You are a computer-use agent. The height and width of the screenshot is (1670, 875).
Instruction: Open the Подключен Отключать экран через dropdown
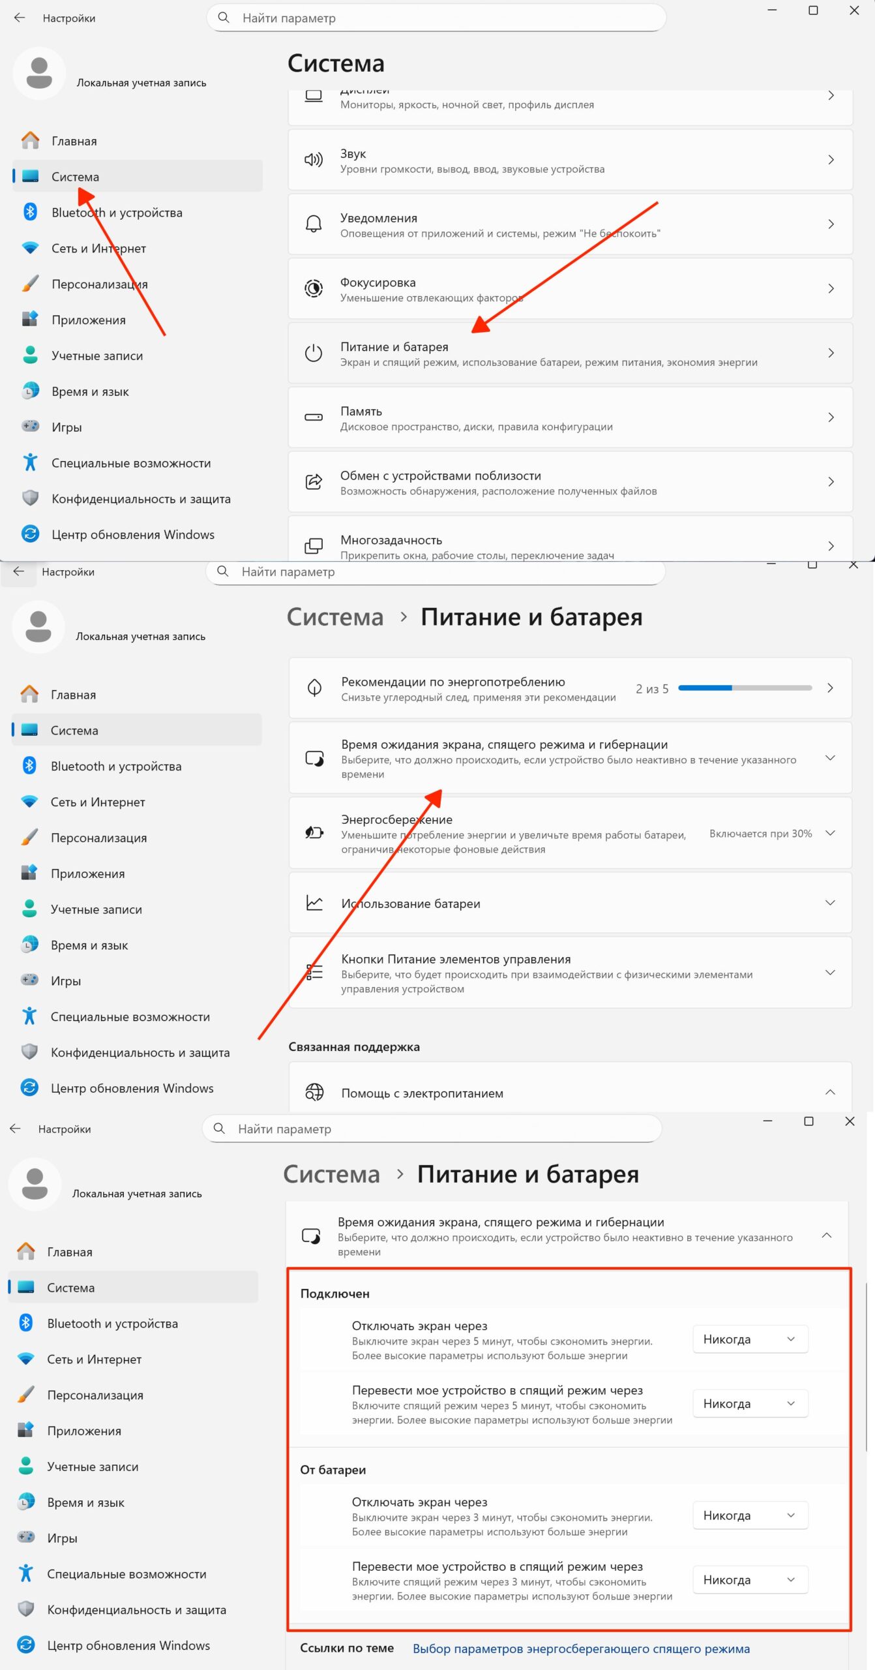(750, 1339)
